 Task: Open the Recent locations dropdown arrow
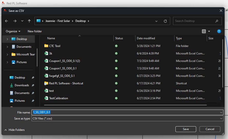[x=22, y=21]
